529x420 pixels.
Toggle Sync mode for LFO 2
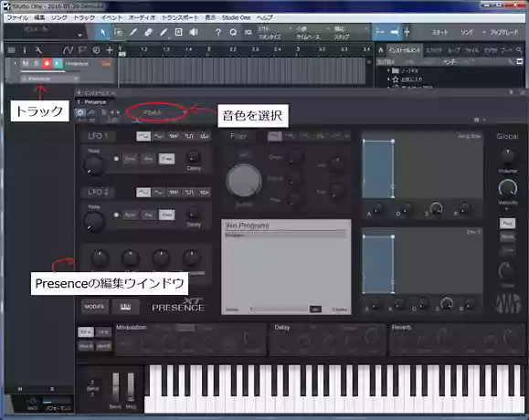131,215
